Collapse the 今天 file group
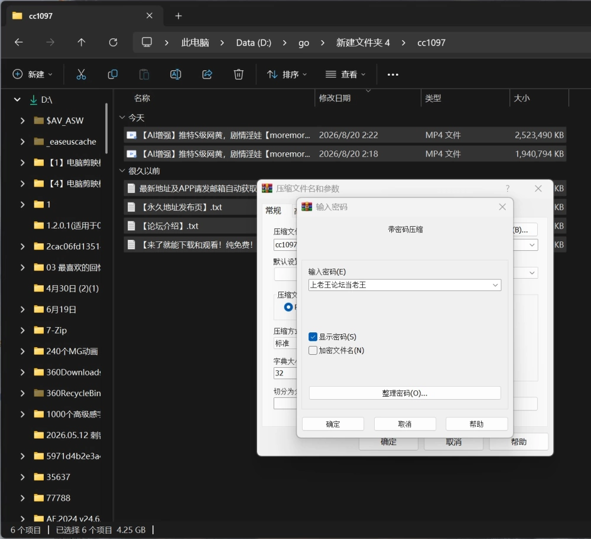Image resolution: width=591 pixels, height=539 pixels. 122,117
